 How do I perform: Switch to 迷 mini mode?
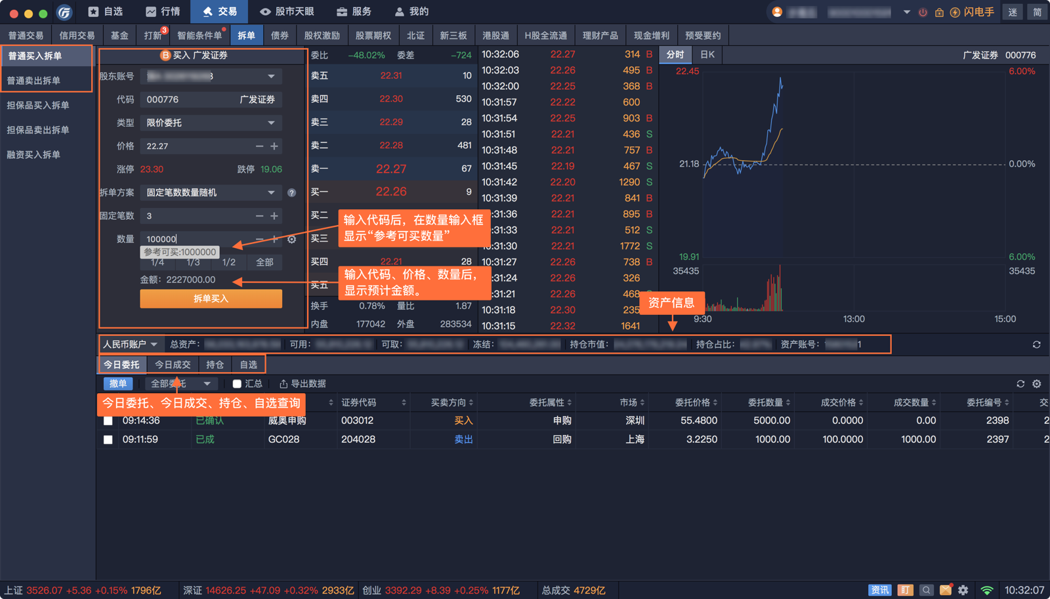(x=1013, y=12)
